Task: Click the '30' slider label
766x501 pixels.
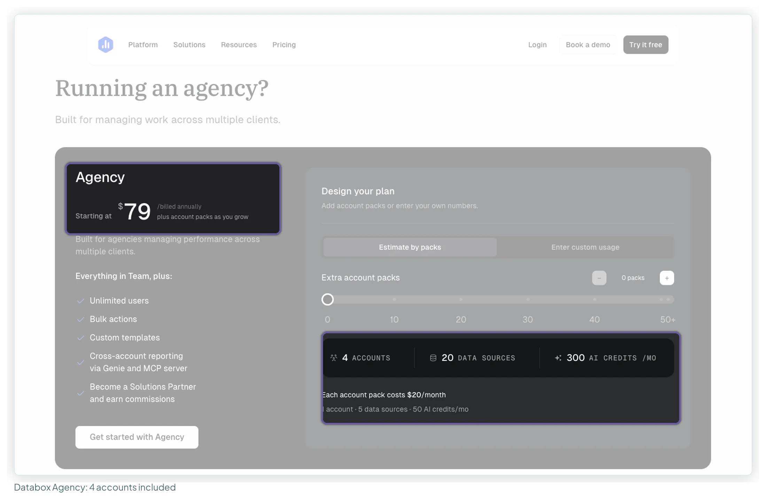Action: coord(527,320)
